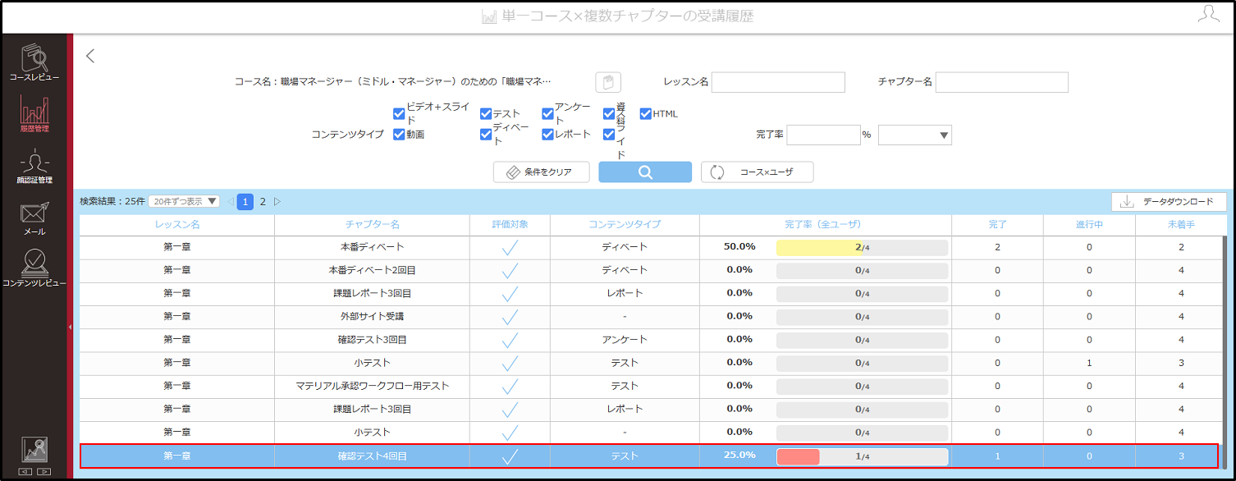Sort by 完了 column header

pos(997,224)
